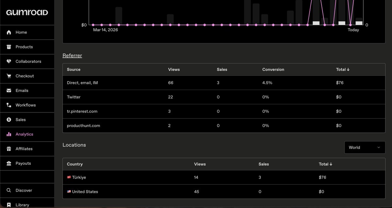The image size is (392, 208).
Task: Click the Türkiye flag icon
Action: click(69, 177)
